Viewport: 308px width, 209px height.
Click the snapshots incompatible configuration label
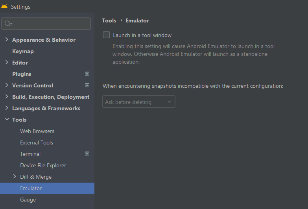tap(193, 86)
